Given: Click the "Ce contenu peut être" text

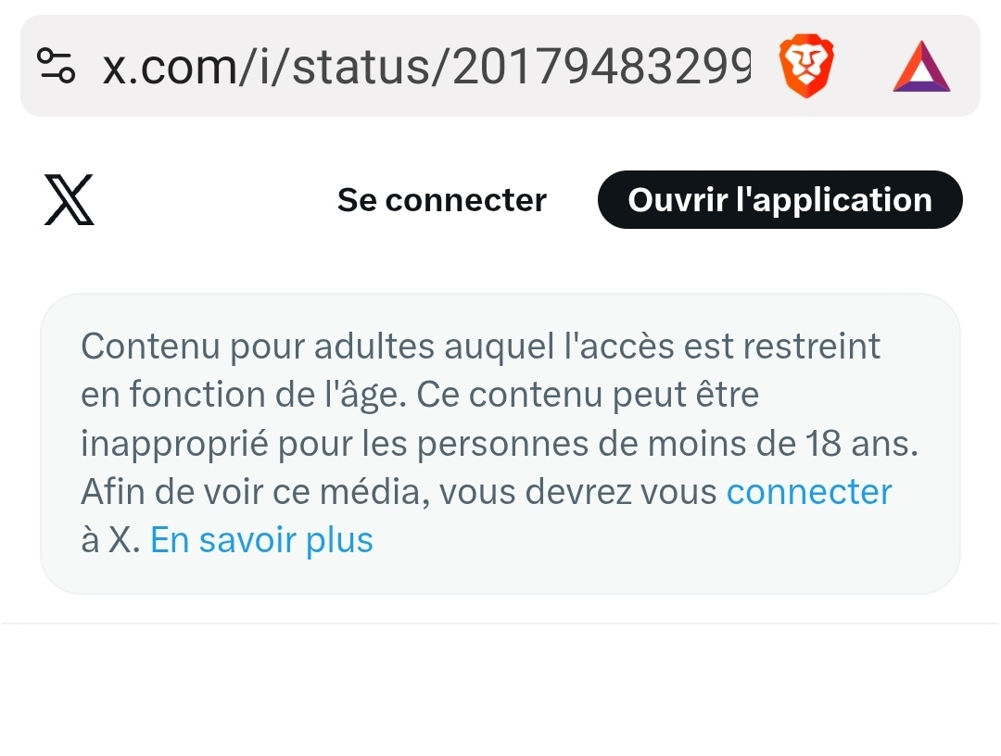Looking at the screenshot, I should [x=588, y=396].
